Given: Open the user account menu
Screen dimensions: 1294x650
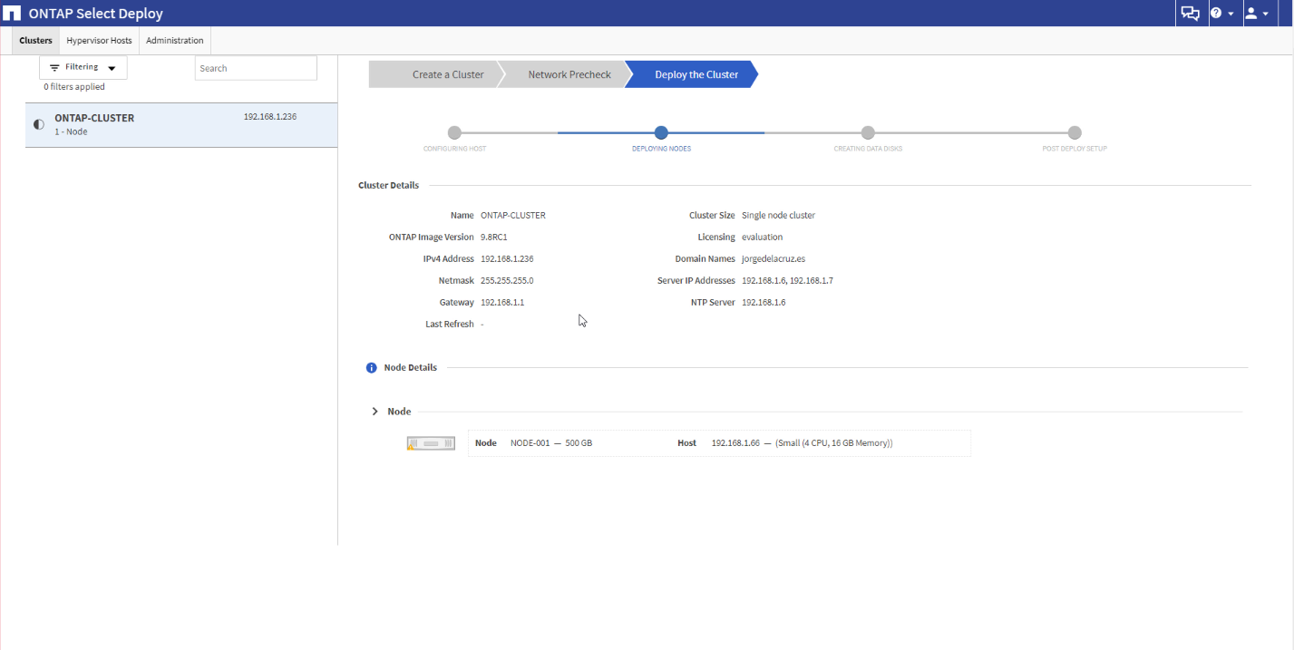Looking at the screenshot, I should coord(1256,14).
